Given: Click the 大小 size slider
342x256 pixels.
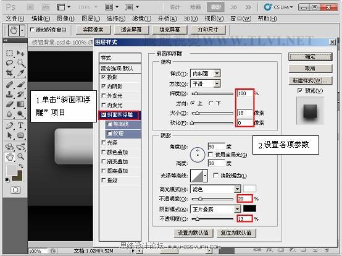Looking at the screenshot, I should click(x=212, y=113).
